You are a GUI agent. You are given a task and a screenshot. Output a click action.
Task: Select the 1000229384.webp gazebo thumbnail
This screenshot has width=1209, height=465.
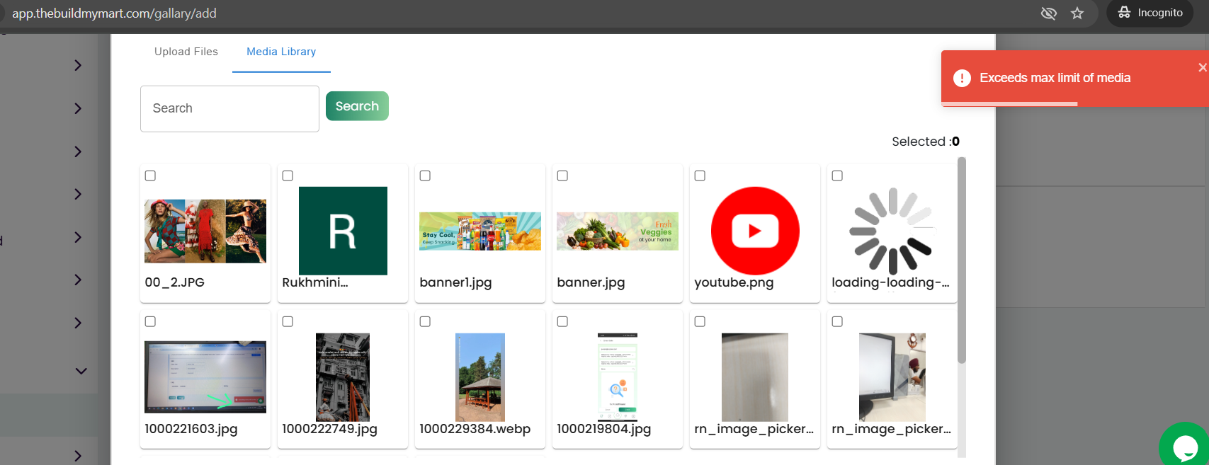click(480, 377)
